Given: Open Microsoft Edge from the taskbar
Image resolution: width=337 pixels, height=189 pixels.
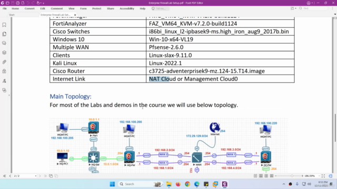Looking at the screenshot, I should pyautogui.click(x=197, y=184).
